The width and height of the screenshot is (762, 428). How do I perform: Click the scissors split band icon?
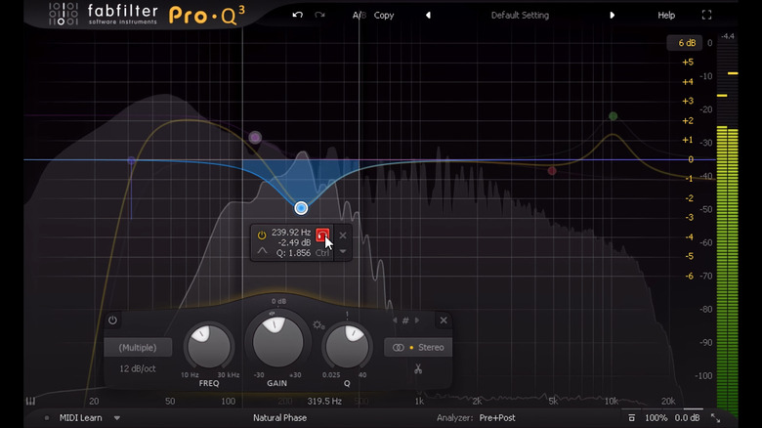click(x=417, y=368)
